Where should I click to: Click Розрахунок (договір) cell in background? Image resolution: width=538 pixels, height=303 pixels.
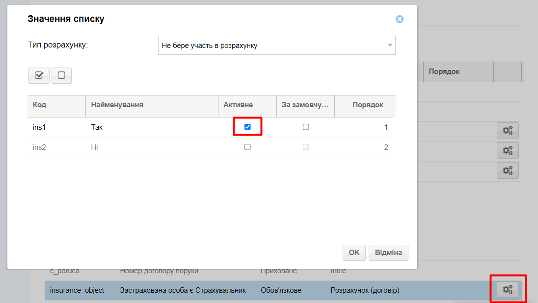[x=365, y=290]
